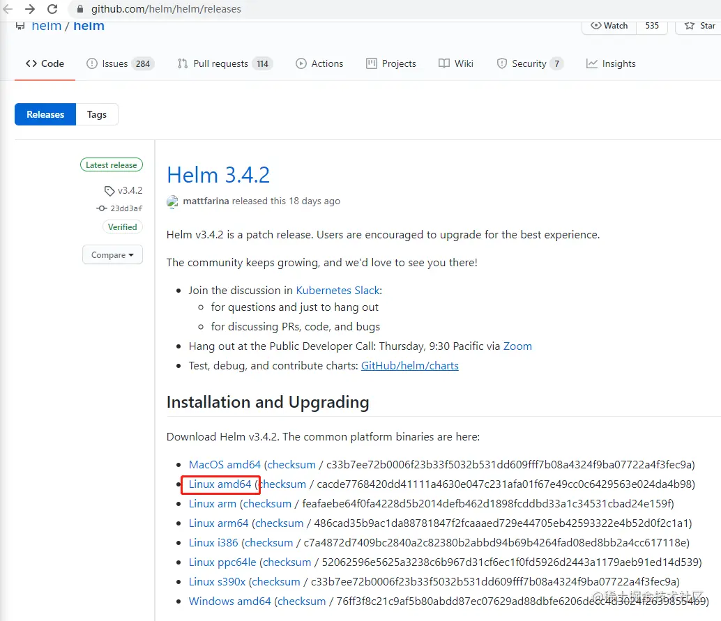Star the repository

point(699,26)
